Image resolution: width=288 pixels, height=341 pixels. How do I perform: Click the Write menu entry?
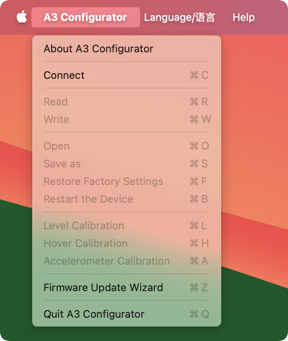point(56,119)
